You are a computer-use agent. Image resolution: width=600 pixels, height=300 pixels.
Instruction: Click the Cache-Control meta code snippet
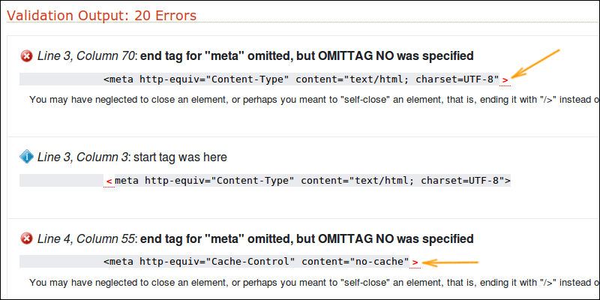tap(256, 262)
